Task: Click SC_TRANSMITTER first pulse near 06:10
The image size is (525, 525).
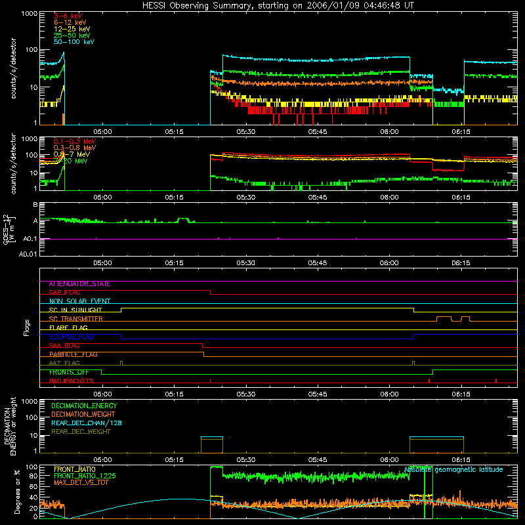Action: click(x=444, y=318)
